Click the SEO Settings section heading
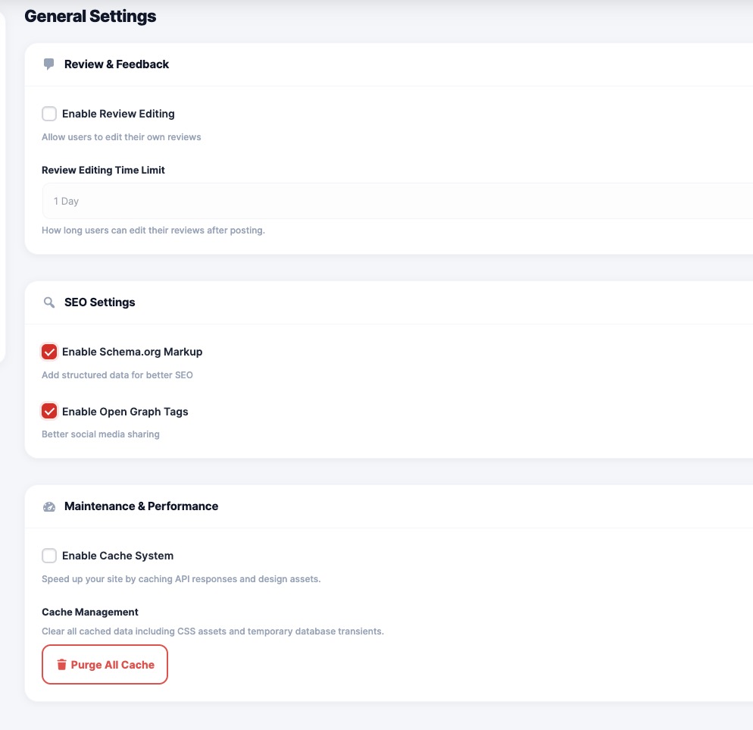The width and height of the screenshot is (753, 730). point(99,302)
